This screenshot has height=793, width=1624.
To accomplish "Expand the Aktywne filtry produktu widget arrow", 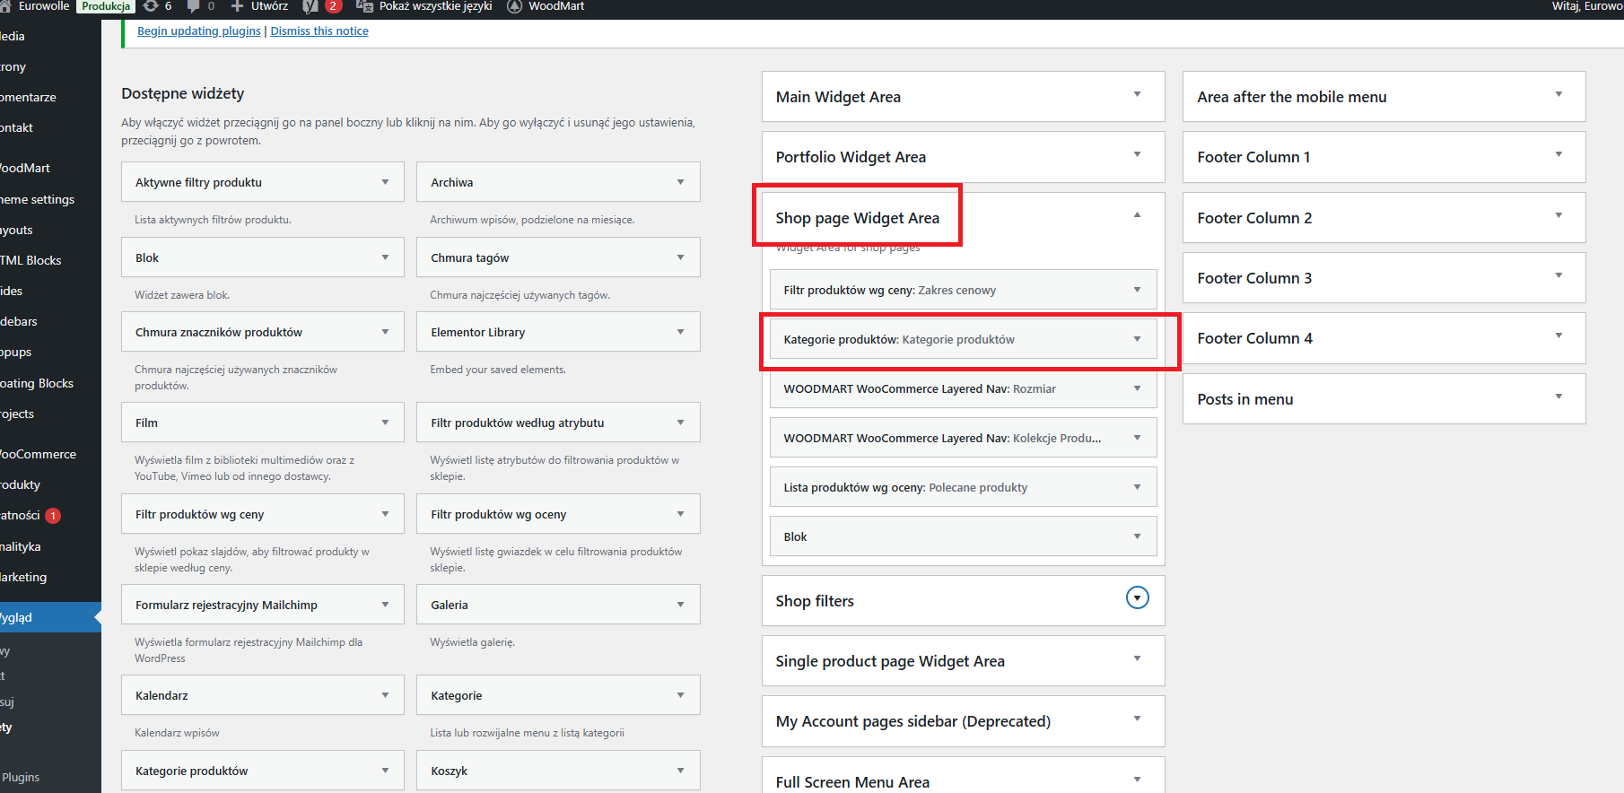I will 385,182.
